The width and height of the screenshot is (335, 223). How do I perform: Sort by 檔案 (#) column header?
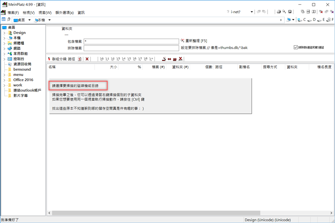[x=155, y=67]
